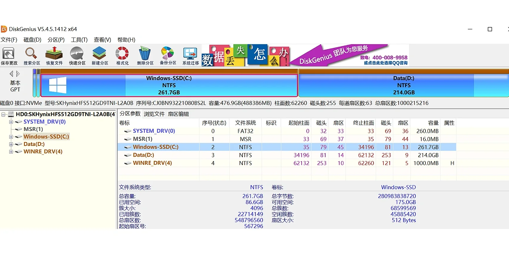509x254 pixels.
Task: Sort by the 容量 column header
Action: tap(425, 123)
